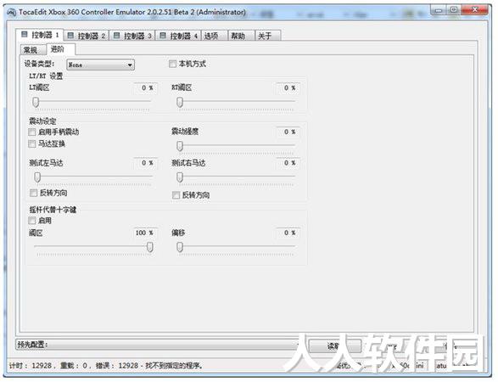The width and height of the screenshot is (498, 382).
Task: Click the 震动强度 slider handle
Action: pos(180,146)
